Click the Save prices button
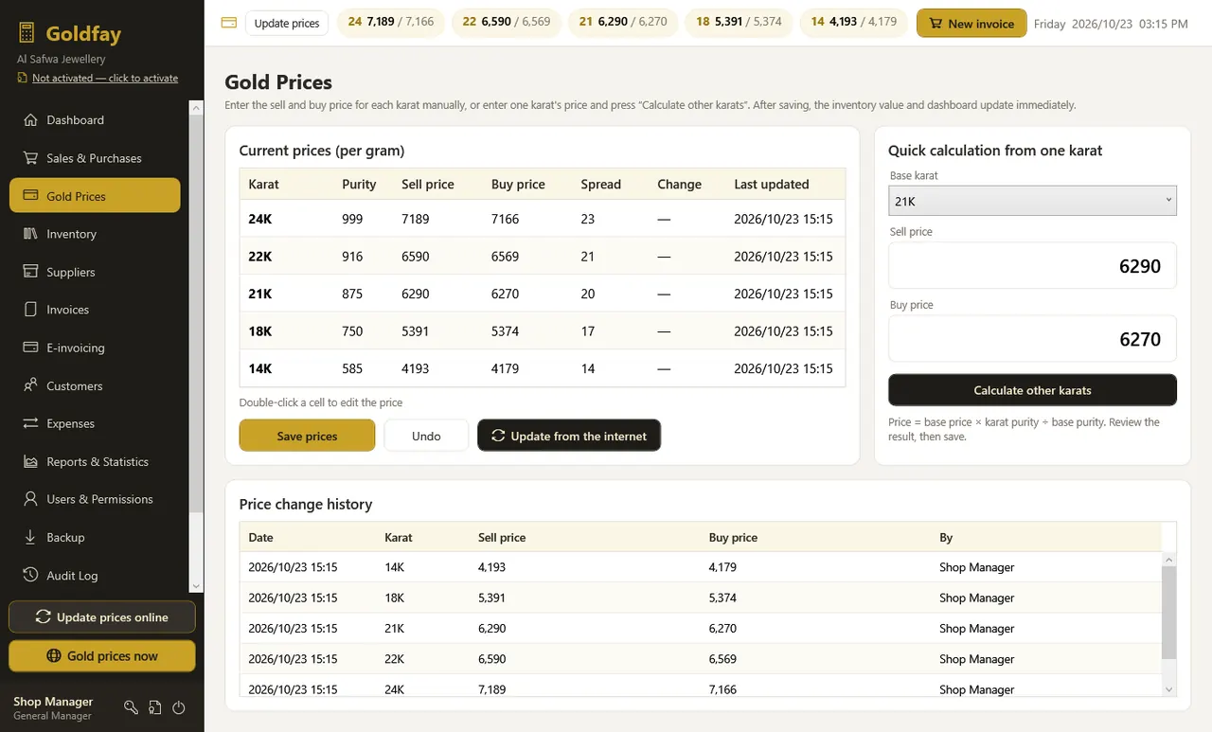Screen dimensions: 1212x732 click(307, 436)
